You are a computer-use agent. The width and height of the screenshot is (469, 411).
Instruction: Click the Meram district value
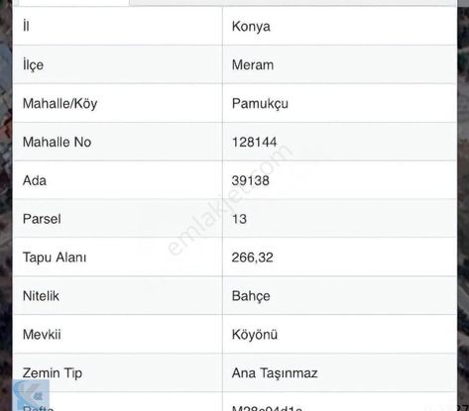(x=253, y=64)
